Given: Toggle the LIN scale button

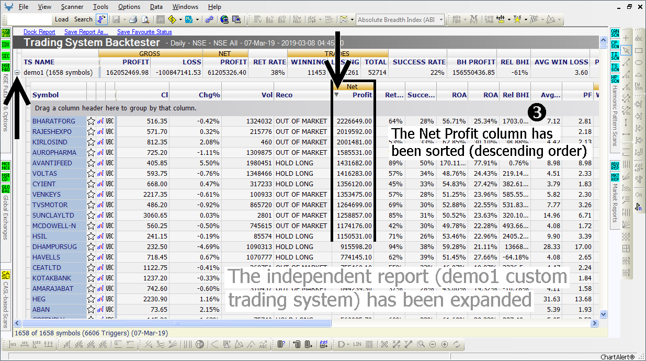Looking at the screenshot, I should point(357,344).
